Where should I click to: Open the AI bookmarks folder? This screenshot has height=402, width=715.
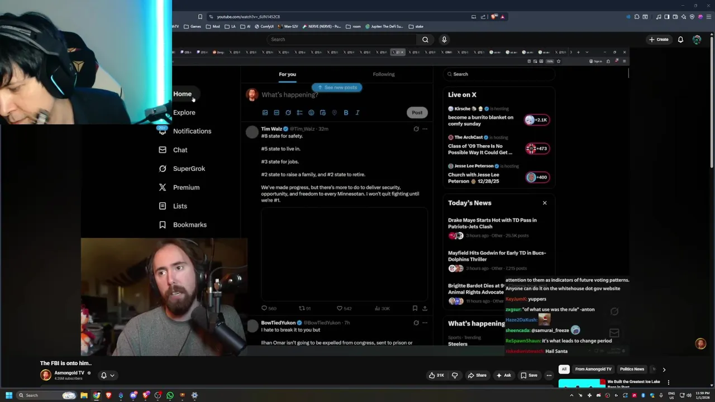click(245, 26)
